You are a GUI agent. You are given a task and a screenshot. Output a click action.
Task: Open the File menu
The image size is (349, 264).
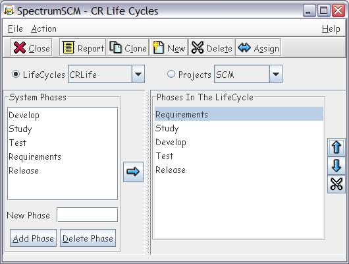[15, 29]
